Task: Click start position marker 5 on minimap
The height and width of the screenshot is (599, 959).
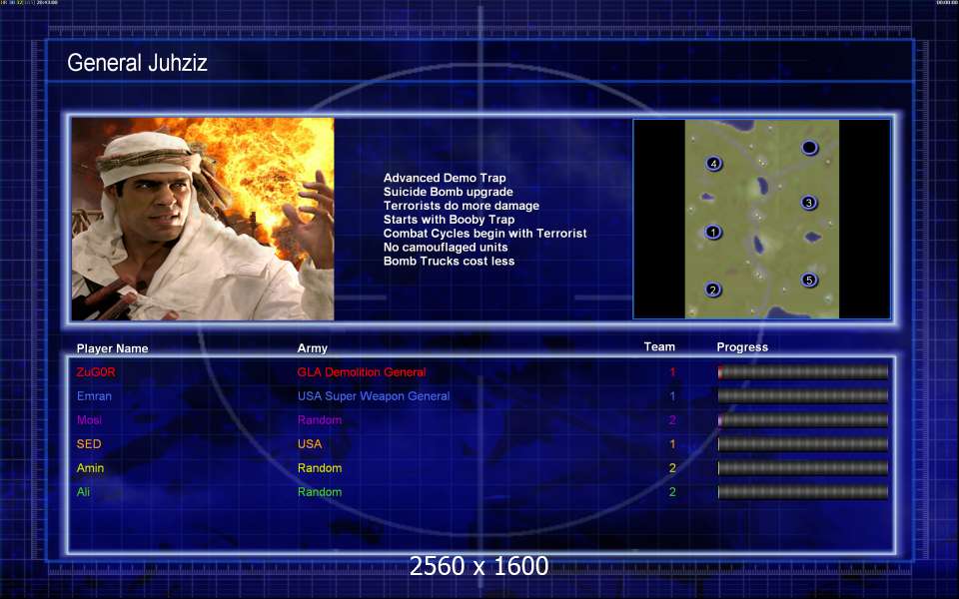Action: 808,280
